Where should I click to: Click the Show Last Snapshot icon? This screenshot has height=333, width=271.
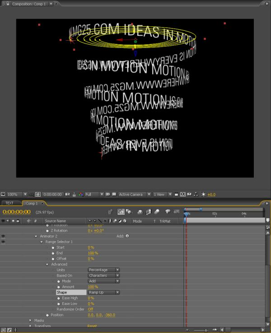tap(74, 194)
